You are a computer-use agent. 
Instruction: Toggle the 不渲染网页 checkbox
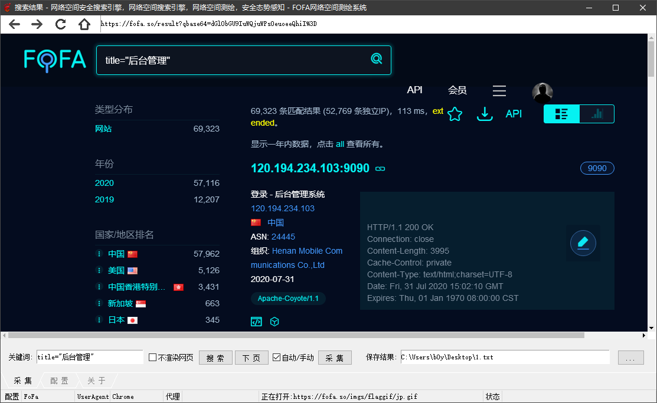pyautogui.click(x=152, y=358)
